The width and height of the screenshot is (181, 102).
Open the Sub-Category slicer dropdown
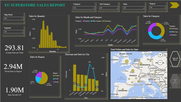point(109,8)
